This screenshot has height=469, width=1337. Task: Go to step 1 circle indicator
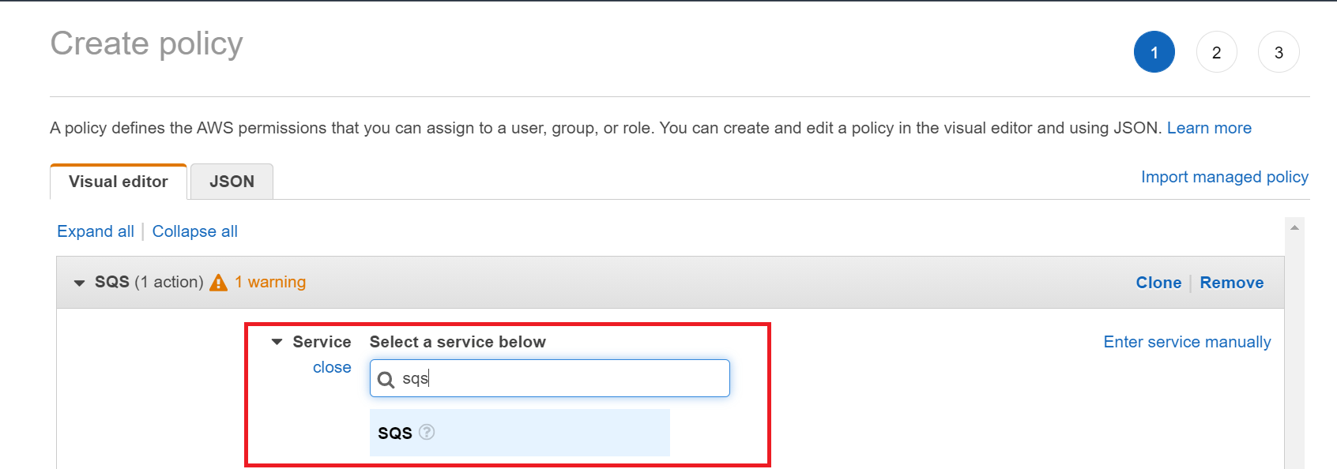[x=1154, y=52]
